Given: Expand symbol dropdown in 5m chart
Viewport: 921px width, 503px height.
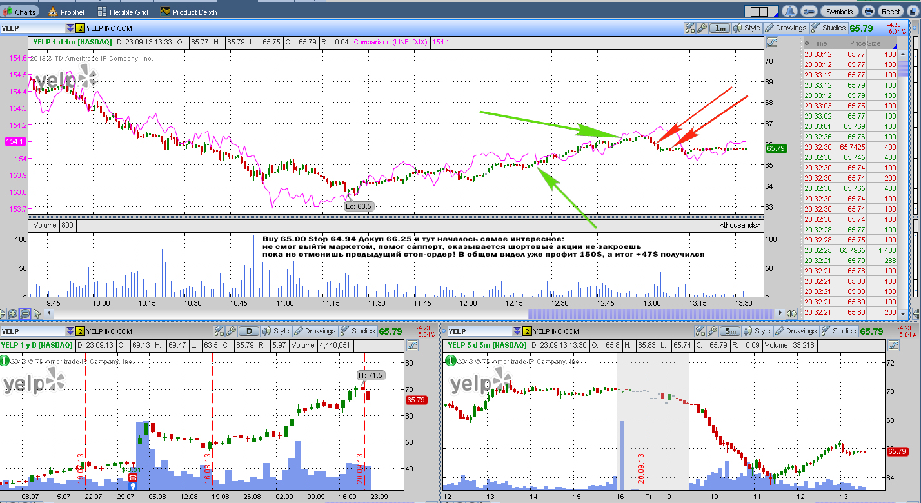Looking at the screenshot, I should (x=516, y=331).
